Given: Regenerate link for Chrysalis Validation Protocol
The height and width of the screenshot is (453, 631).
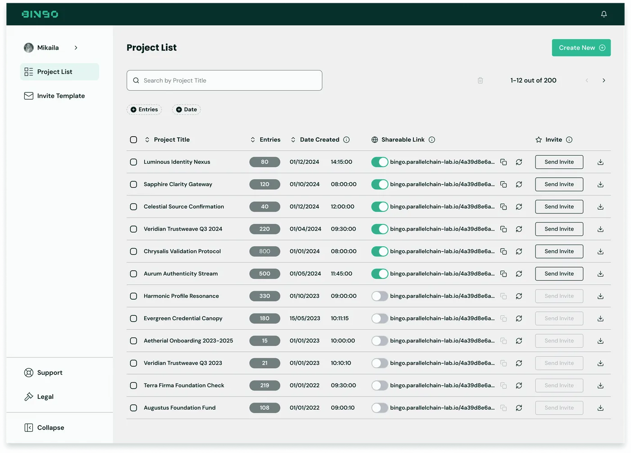Looking at the screenshot, I should [519, 251].
